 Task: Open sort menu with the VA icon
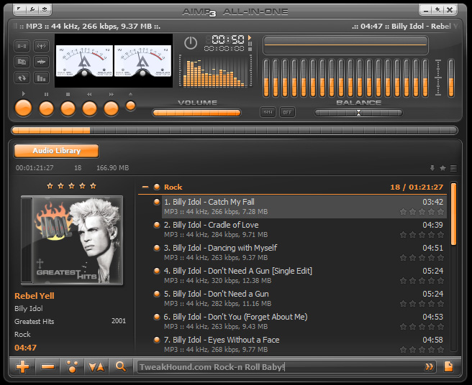[x=96, y=366]
